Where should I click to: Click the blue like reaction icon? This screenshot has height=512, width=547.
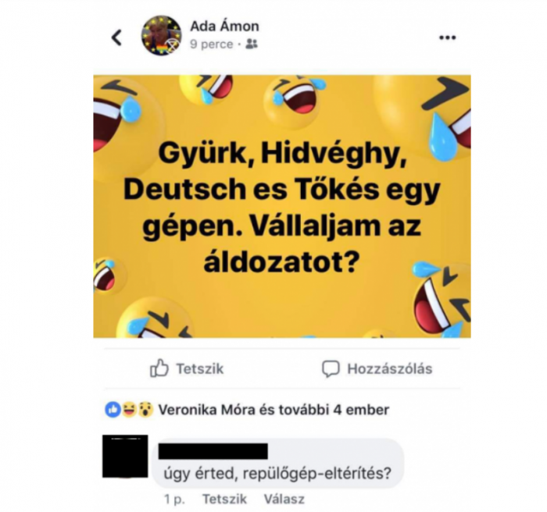pyautogui.click(x=113, y=410)
